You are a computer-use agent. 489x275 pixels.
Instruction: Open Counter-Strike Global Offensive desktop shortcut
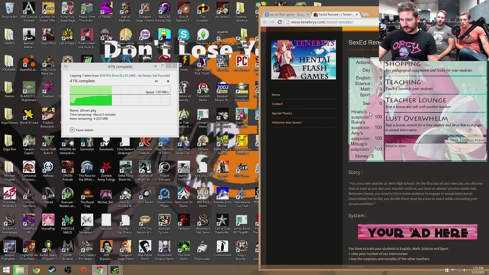click(48, 12)
